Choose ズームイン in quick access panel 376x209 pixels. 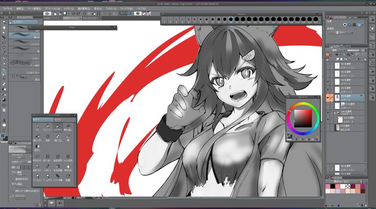[x=38, y=177]
